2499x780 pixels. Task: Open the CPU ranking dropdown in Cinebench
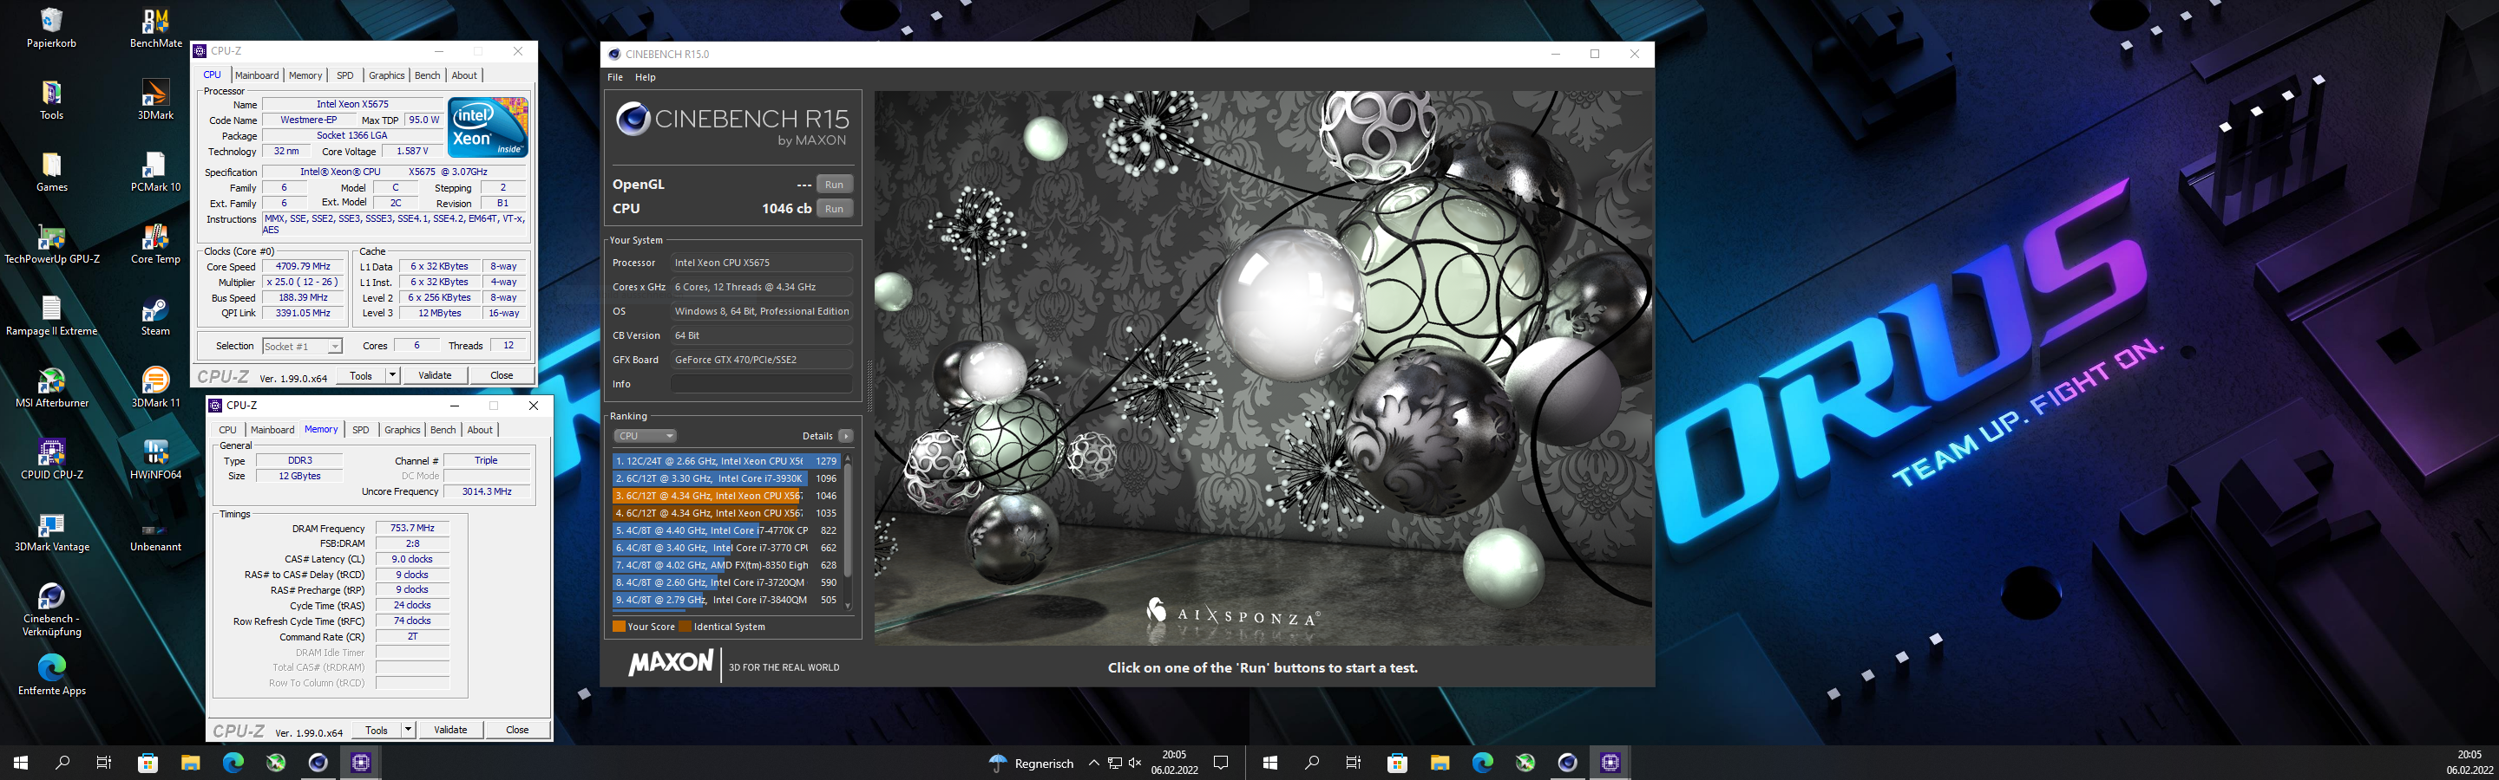pos(645,436)
